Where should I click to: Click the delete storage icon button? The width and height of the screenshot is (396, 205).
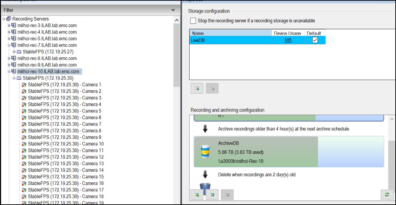point(212,88)
